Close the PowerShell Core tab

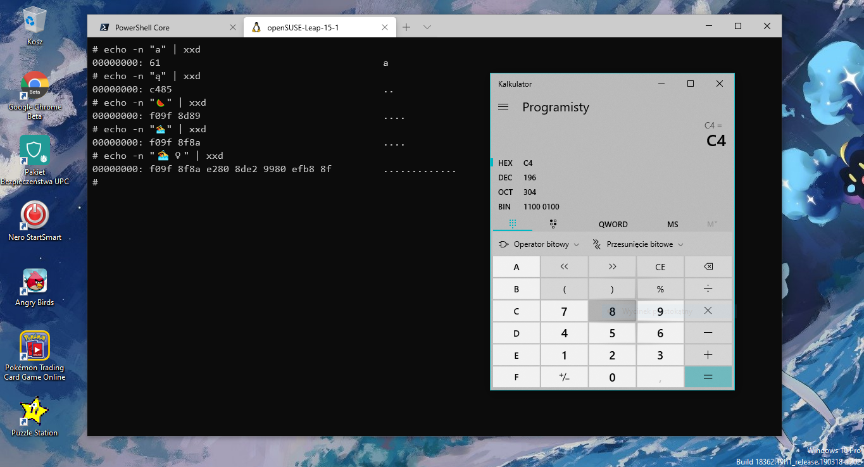(233, 28)
